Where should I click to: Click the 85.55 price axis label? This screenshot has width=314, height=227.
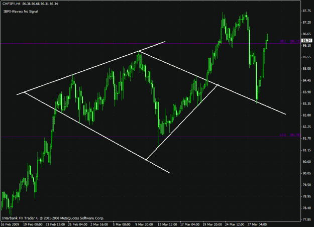tap(307, 57)
